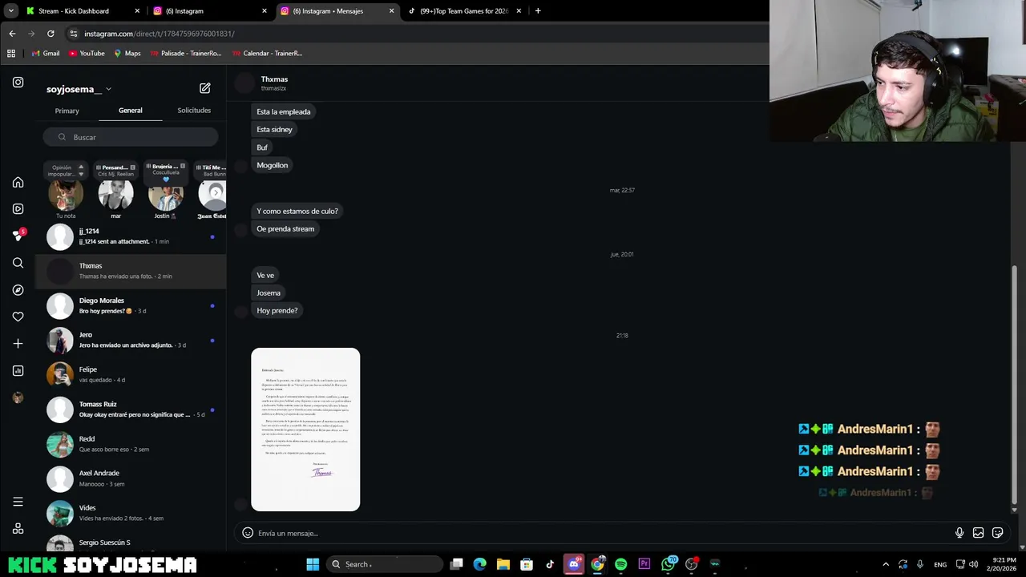
Task: Record a voice clip microphone icon
Action: pyautogui.click(x=959, y=533)
